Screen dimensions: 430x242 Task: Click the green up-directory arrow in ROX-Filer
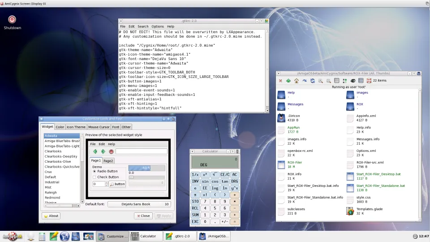click(288, 81)
